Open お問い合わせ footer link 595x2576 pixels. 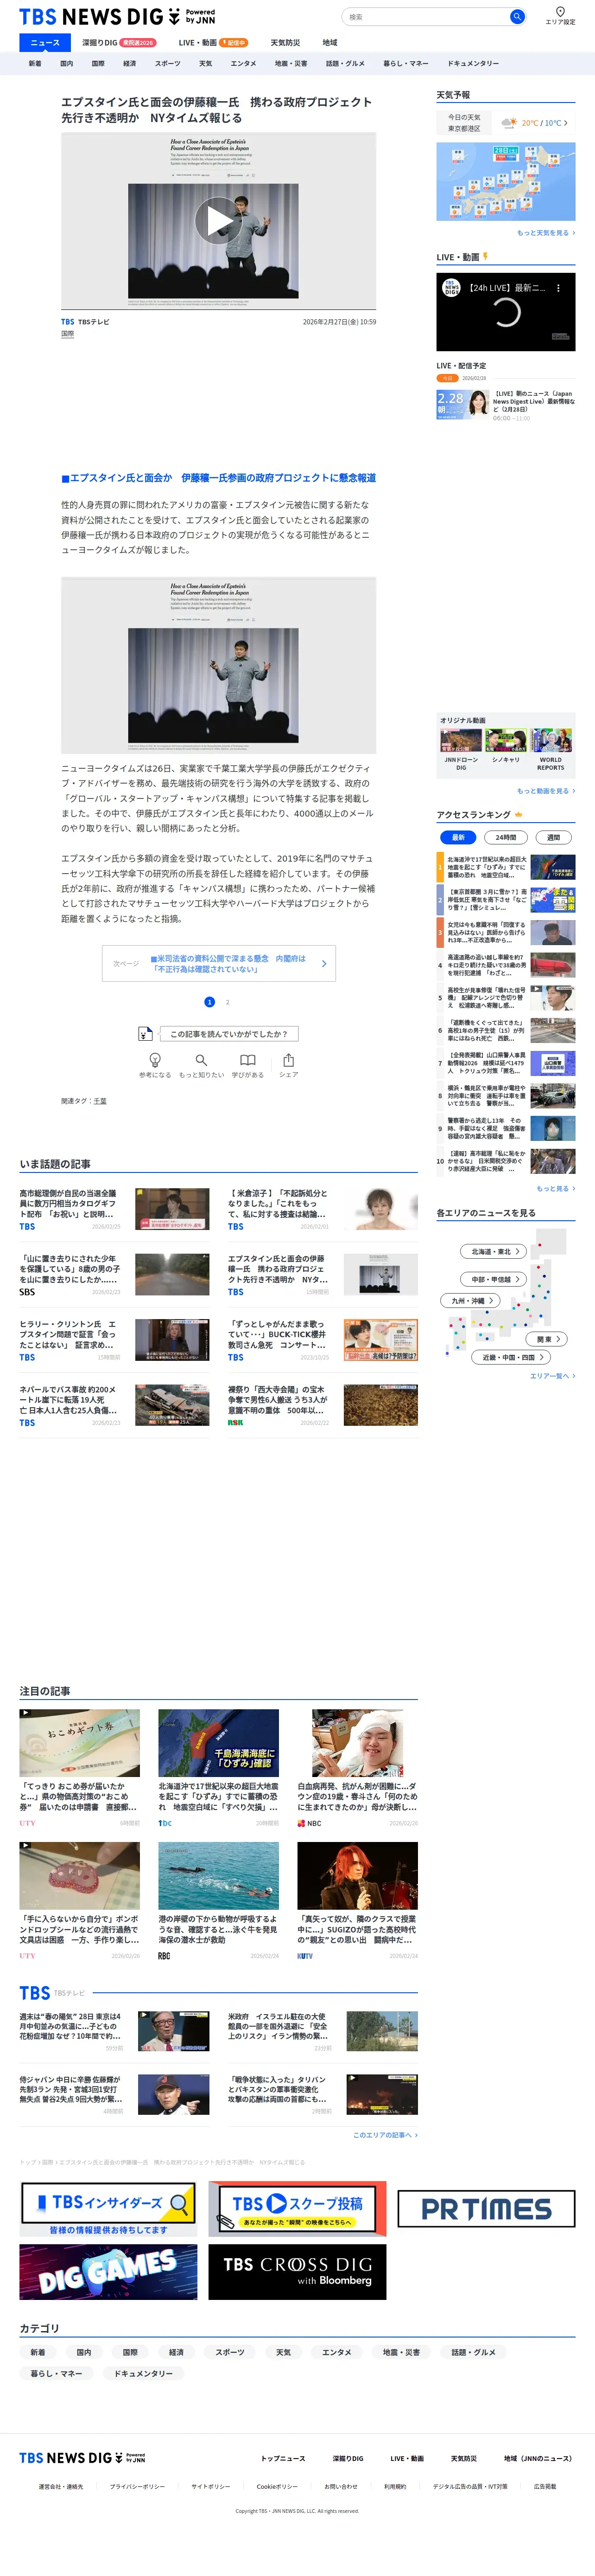tap(341, 2486)
